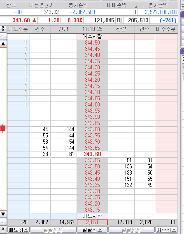Click the ask count 38 at 343.60
184x234 pixels.
[x=45, y=154]
